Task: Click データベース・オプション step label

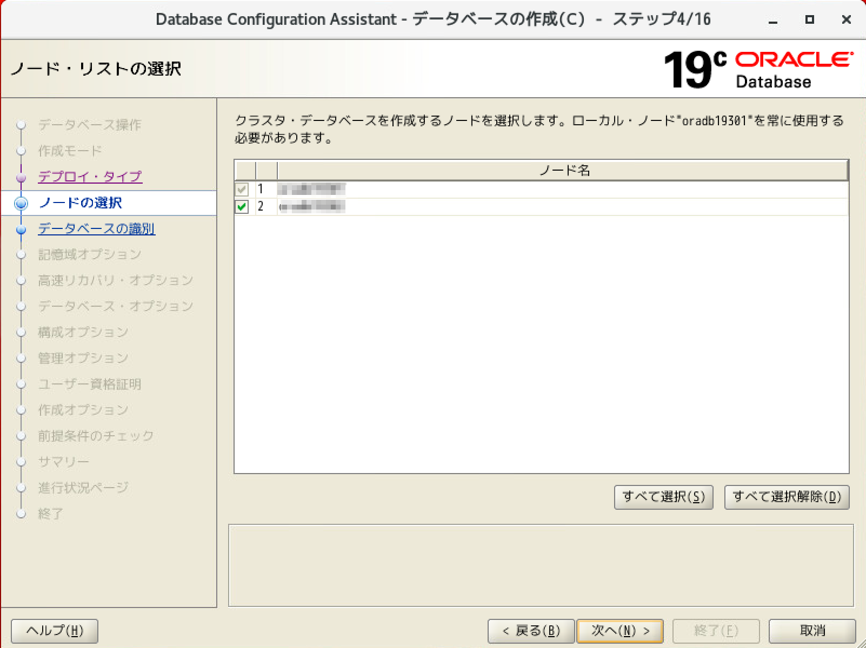Action: [116, 306]
